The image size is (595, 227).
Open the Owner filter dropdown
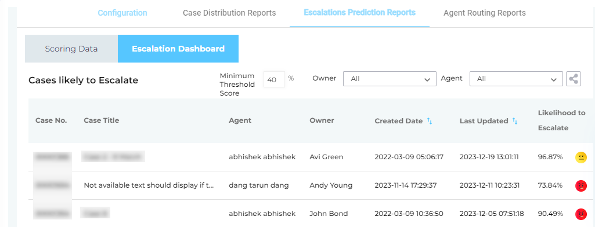point(390,79)
